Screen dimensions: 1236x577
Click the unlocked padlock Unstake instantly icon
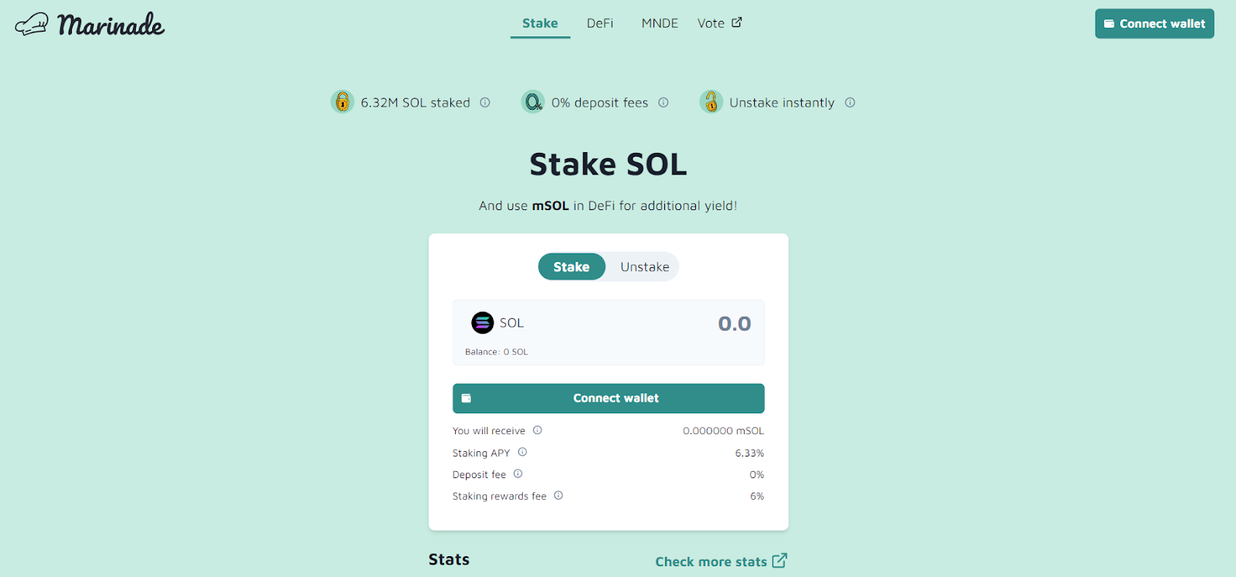click(711, 102)
